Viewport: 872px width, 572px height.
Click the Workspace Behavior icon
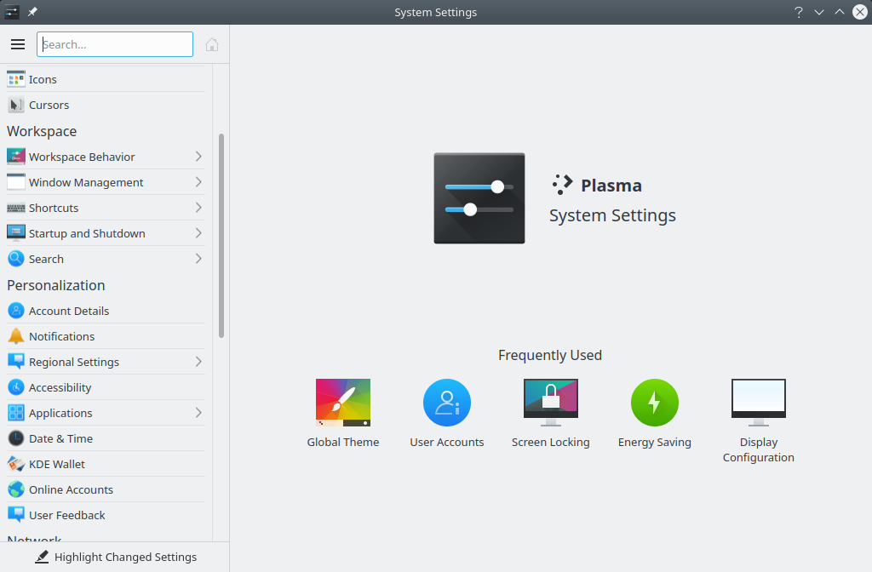16,157
